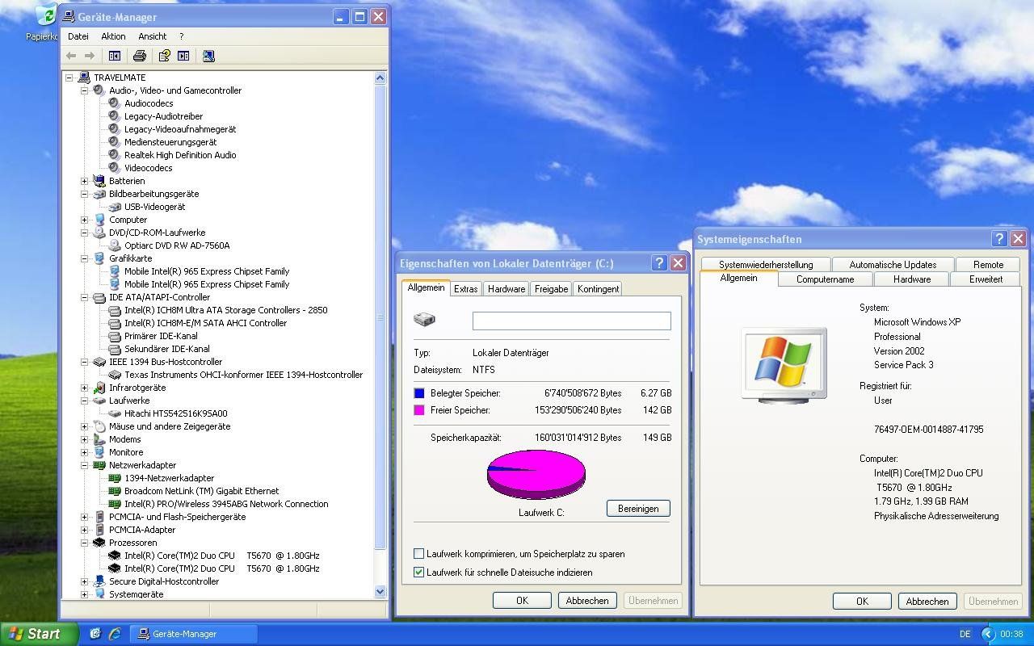The height and width of the screenshot is (646, 1034).
Task: Click Abbrechen in Systemeigenschaften
Action: tap(927, 602)
